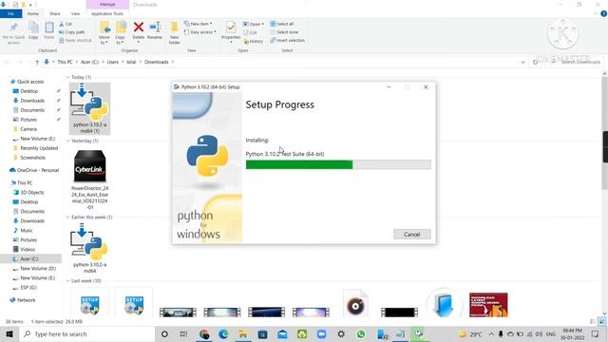Collapse the Last week group

point(67,281)
